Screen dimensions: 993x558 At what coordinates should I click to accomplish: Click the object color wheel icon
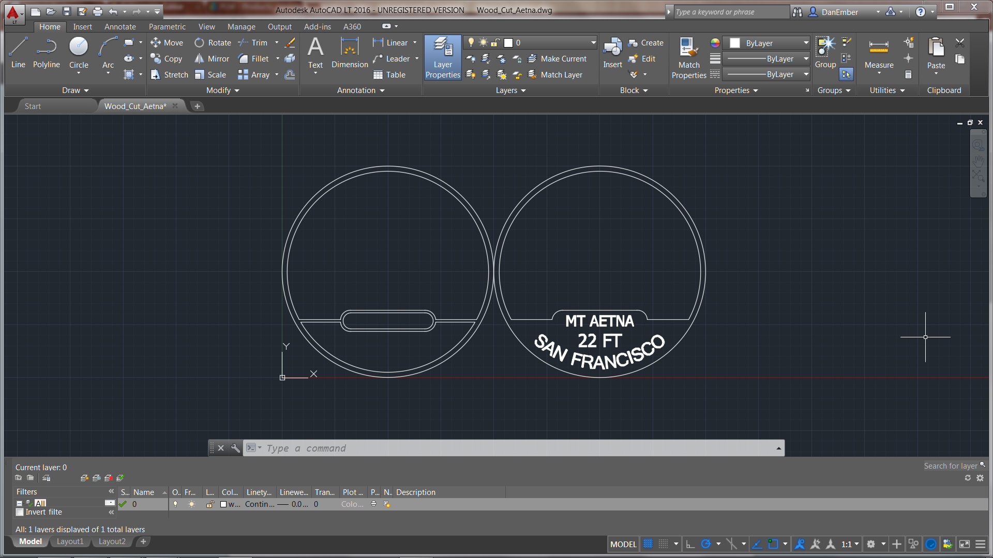715,43
